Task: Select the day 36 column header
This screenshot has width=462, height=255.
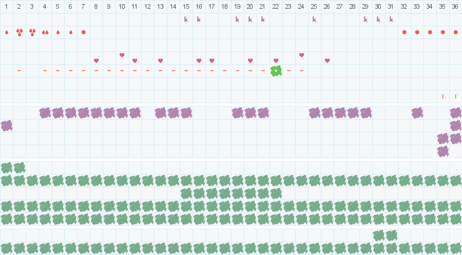Action: point(456,6)
